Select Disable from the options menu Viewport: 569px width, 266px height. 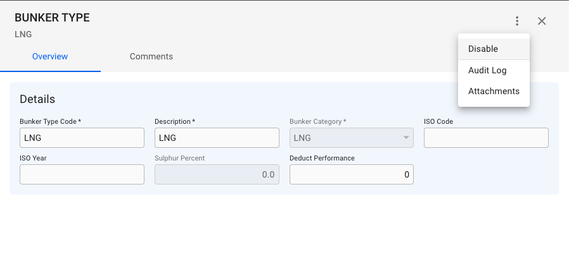coord(483,49)
